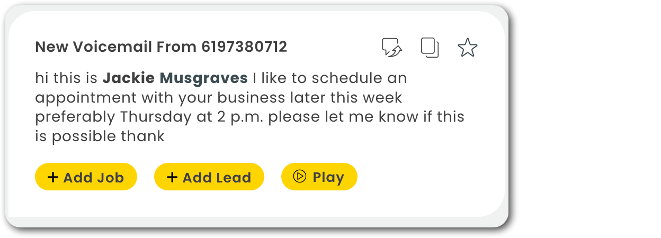Click the "is possible thank" transcript line
This screenshot has height=238, width=661.
point(100,136)
